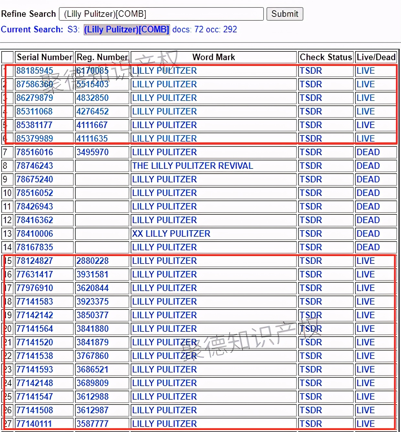The image size is (401, 432).
Task: Open XX LILLY PULITZER word mark
Action: 171,233
